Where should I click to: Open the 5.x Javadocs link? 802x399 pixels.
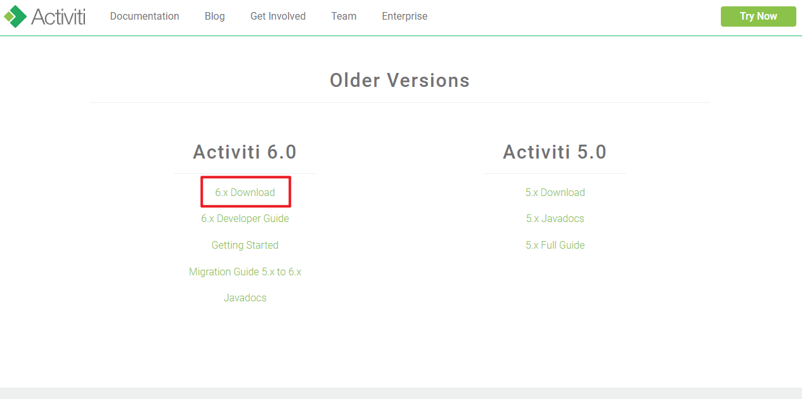[x=555, y=219]
